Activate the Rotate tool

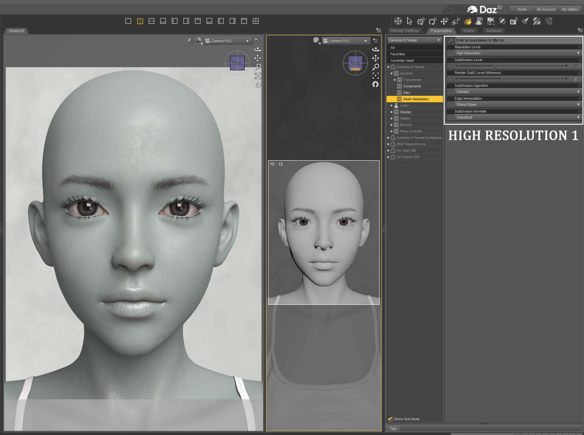pyautogui.click(x=433, y=21)
